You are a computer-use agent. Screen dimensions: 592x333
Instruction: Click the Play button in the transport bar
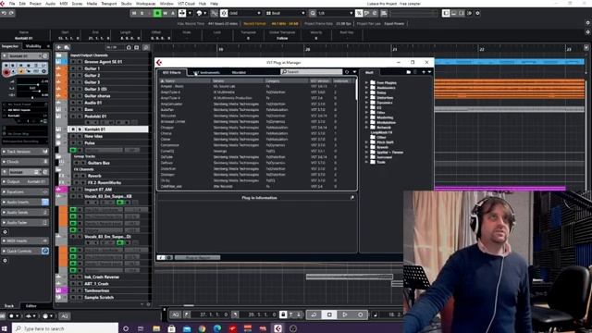[345, 314]
